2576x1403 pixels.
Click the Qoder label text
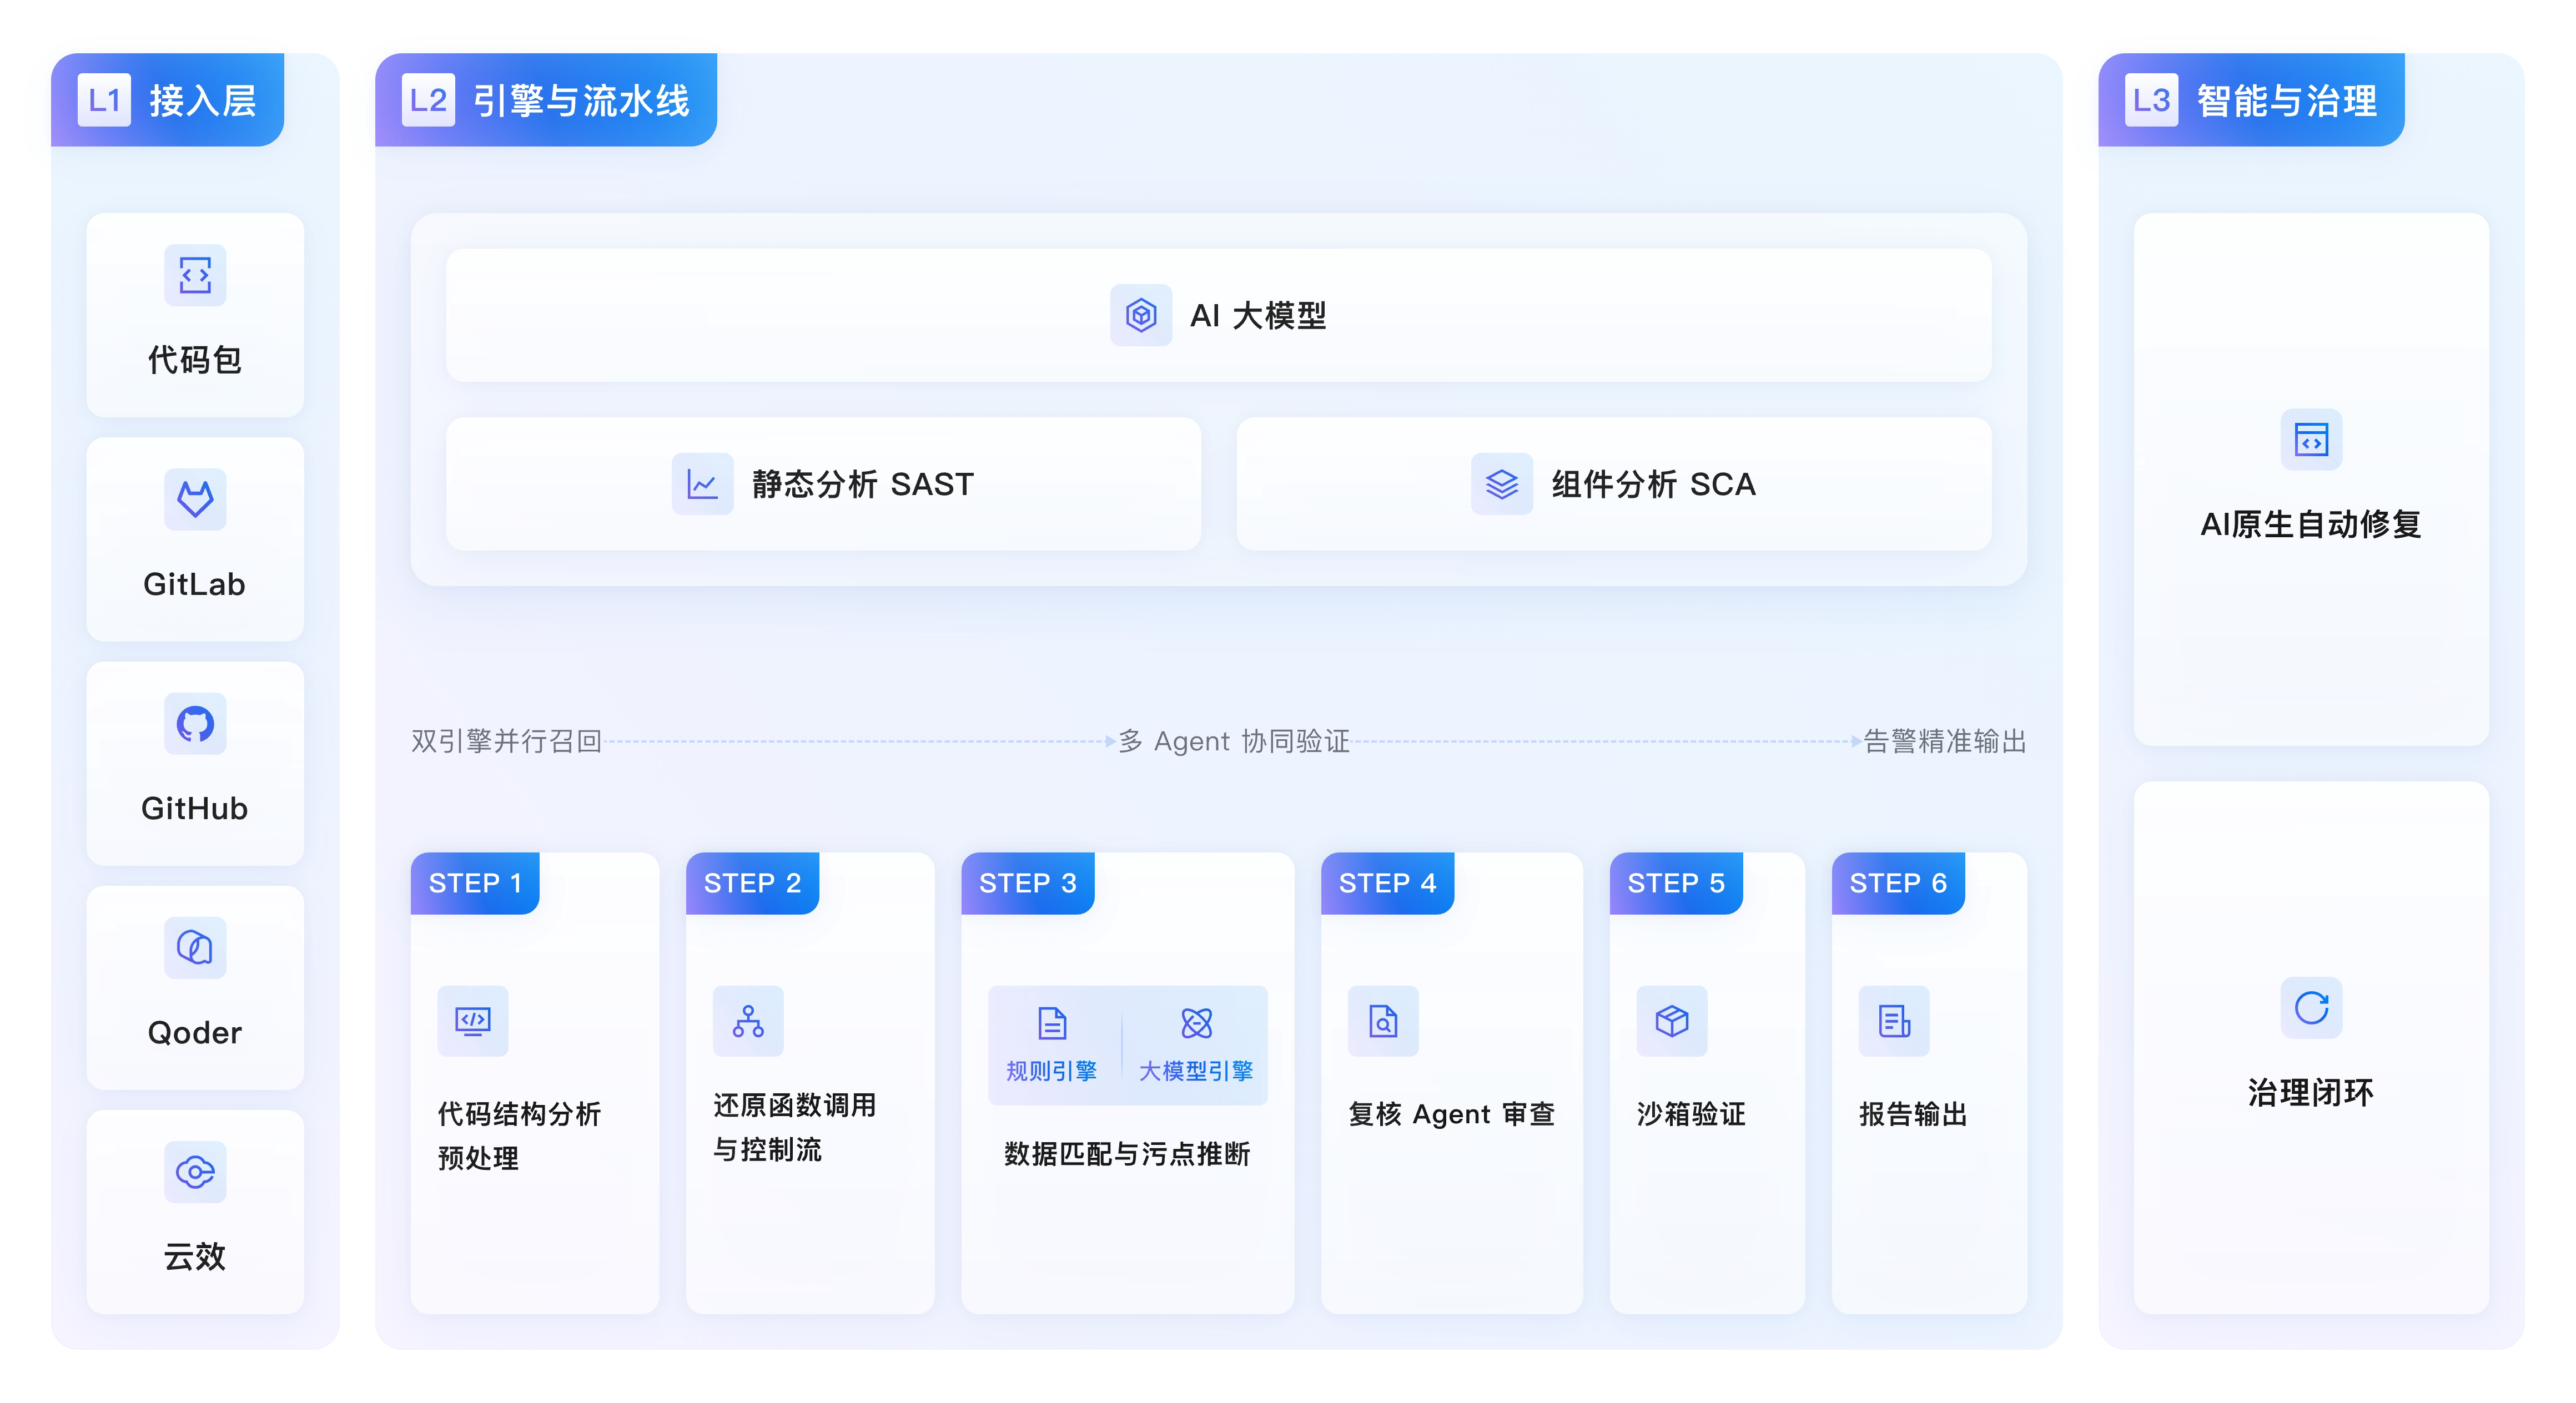pos(195,1032)
